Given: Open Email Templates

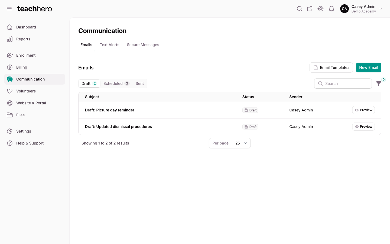Looking at the screenshot, I should pyautogui.click(x=331, y=68).
